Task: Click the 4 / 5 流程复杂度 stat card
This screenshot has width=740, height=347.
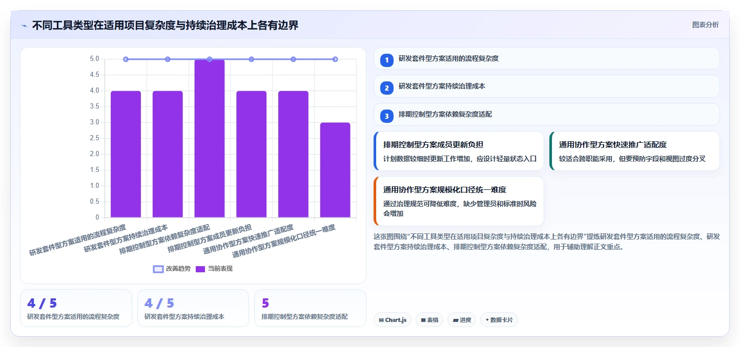Action: click(76, 308)
